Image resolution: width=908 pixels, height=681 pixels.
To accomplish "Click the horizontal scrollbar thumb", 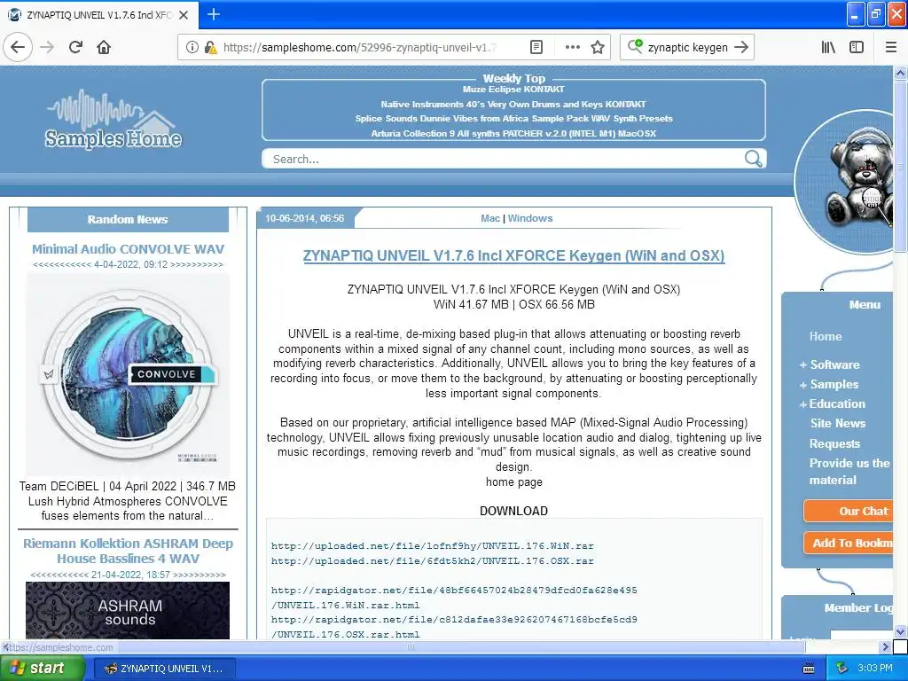I will tap(411, 646).
